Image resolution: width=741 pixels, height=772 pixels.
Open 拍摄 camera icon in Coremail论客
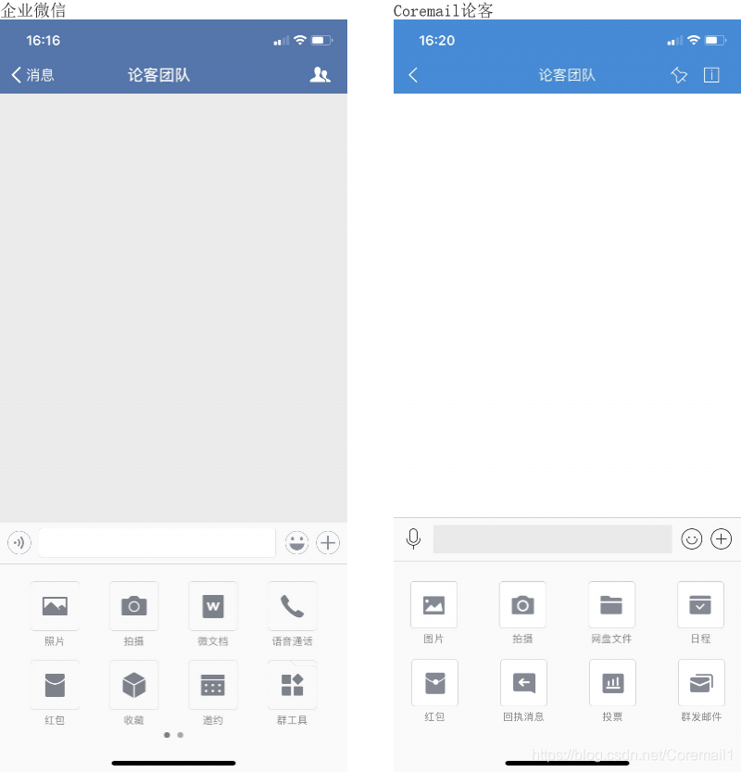point(522,604)
